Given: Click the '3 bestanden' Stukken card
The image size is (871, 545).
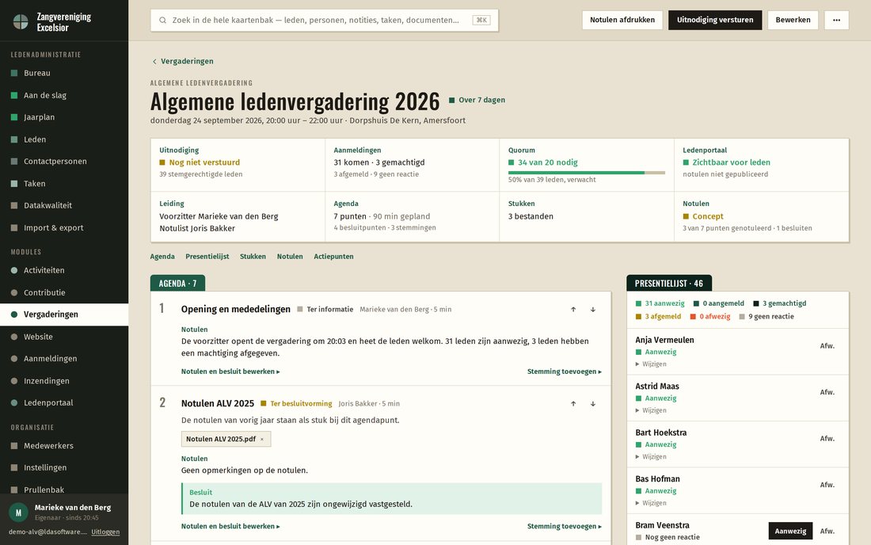Looking at the screenshot, I should click(x=587, y=217).
